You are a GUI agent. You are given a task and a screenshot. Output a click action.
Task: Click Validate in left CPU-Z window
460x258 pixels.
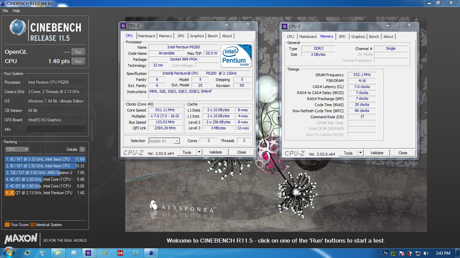pos(216,152)
